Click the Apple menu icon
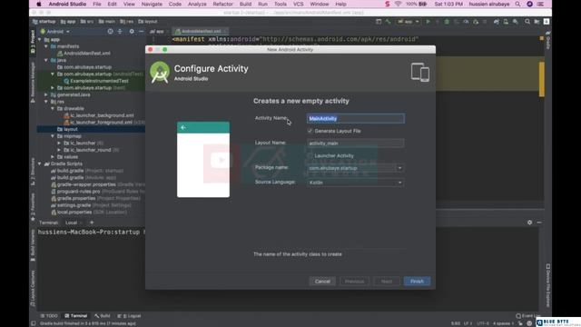This screenshot has width=581, height=327. pos(39,4)
